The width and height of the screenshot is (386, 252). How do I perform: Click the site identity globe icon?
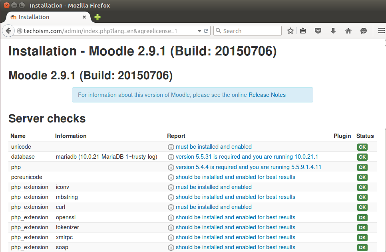(x=20, y=31)
